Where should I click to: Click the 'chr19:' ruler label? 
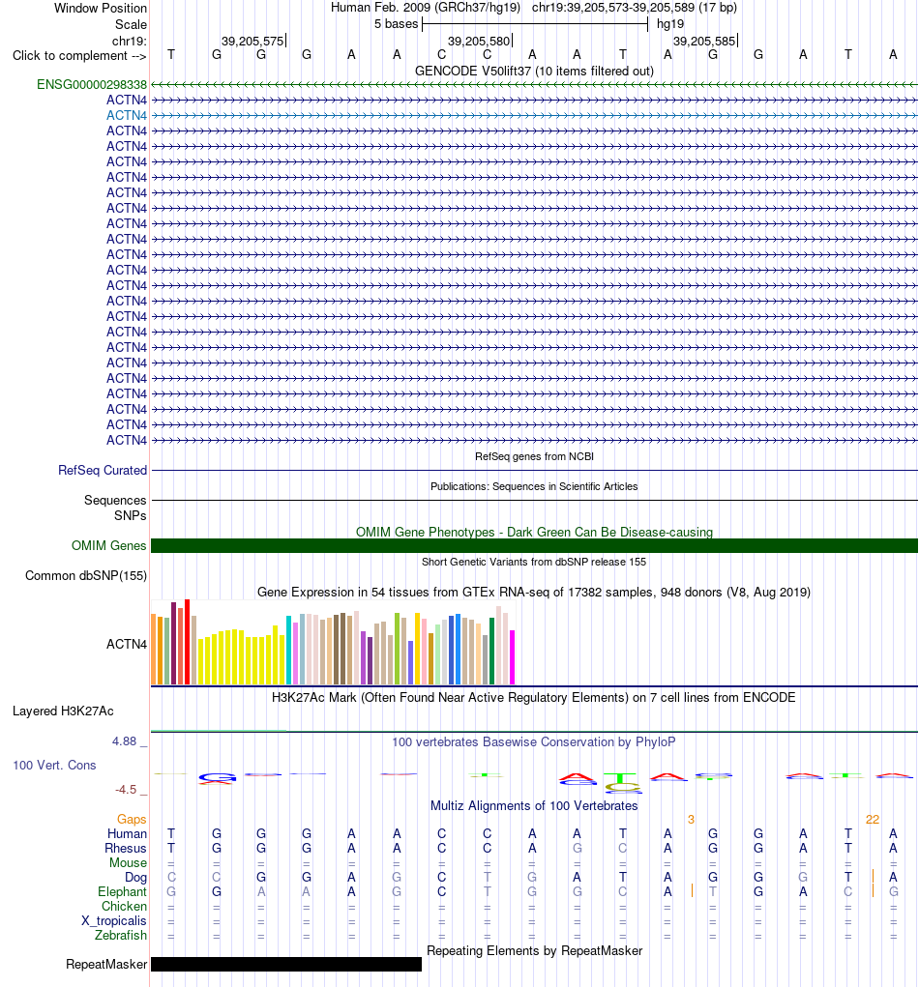[x=129, y=41]
